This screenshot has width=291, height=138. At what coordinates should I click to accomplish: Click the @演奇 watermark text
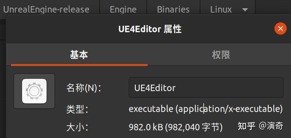[271, 126]
